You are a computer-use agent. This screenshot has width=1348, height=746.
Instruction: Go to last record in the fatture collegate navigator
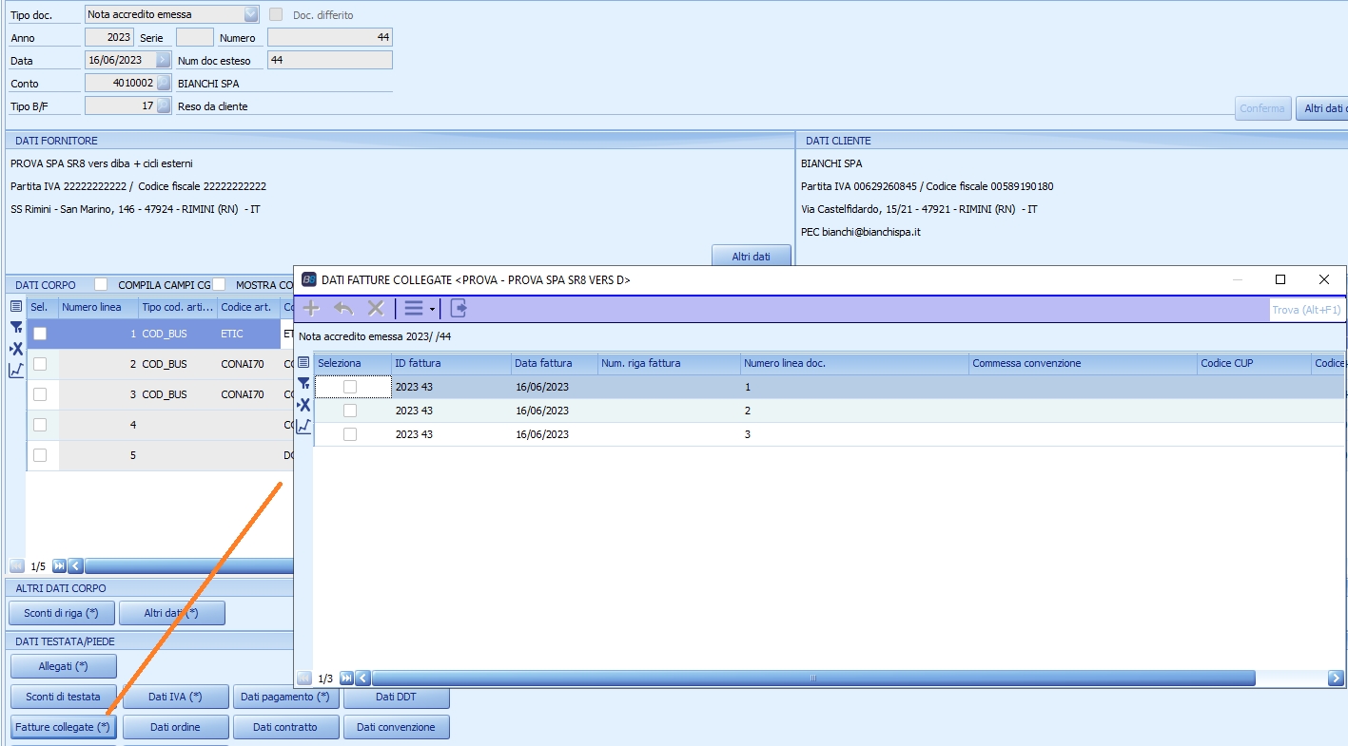tap(346, 679)
